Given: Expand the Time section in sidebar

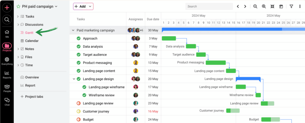Looking at the screenshot, I should pyautogui.click(x=18, y=65).
